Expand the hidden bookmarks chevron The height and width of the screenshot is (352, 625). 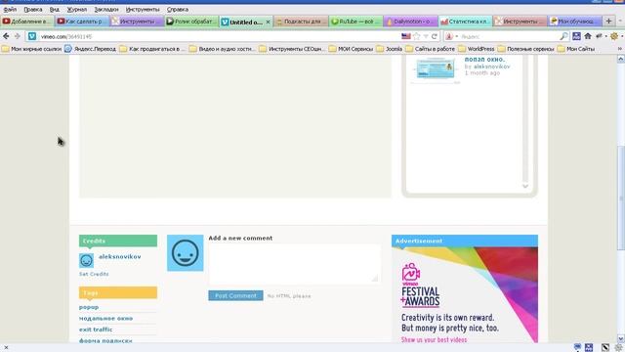620,49
